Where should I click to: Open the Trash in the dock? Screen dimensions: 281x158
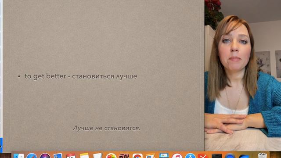point(263,155)
